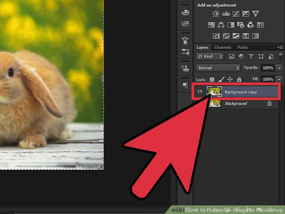The width and height of the screenshot is (285, 214).
Task: Lock layer position
Action: pos(230,79)
